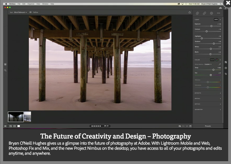
Task: Open the My Photos library icon in left sidebar
Action: click(x=5, y=64)
